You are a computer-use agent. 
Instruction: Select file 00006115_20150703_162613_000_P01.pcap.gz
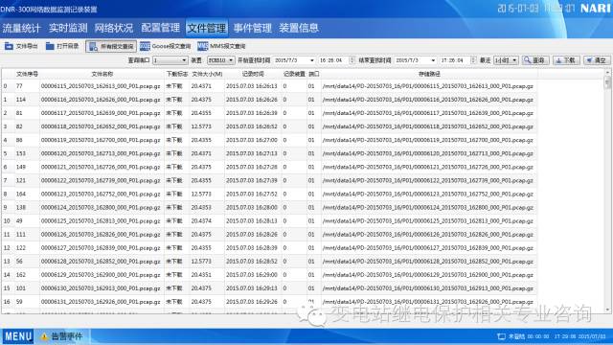tap(101, 86)
